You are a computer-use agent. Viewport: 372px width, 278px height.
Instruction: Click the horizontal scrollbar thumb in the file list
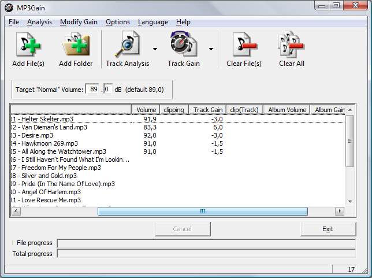click(203, 211)
